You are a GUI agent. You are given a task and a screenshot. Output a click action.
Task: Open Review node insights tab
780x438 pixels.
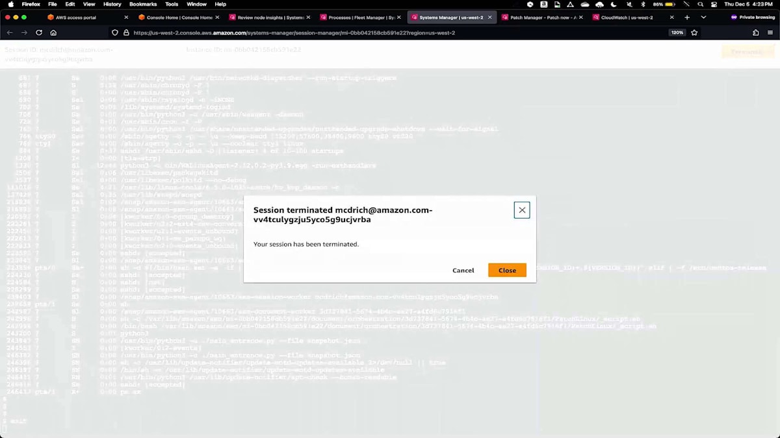pos(270,18)
